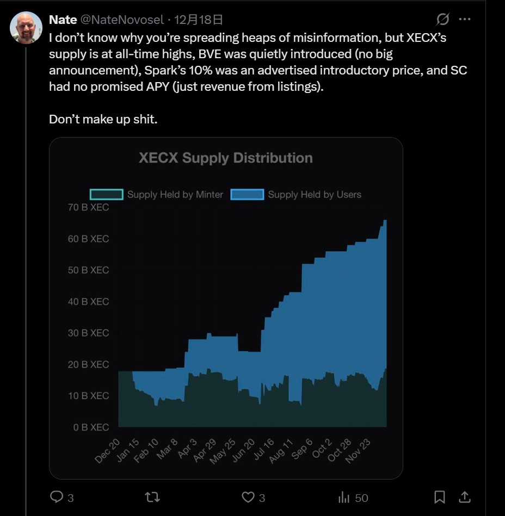This screenshot has height=516, width=505.
Task: Toggle Supply Held by Users legend swatch
Action: pos(247,195)
